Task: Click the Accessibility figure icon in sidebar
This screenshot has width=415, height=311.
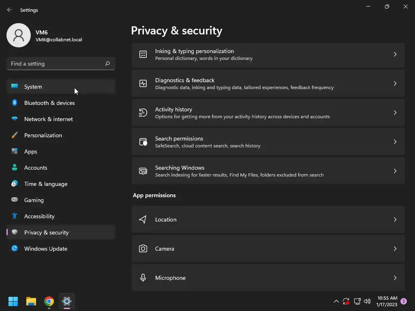Action: pos(15,216)
